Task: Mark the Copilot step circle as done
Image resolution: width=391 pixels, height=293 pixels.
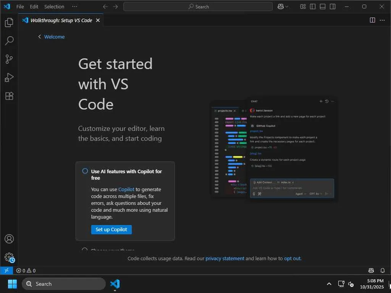Action: pos(85,171)
